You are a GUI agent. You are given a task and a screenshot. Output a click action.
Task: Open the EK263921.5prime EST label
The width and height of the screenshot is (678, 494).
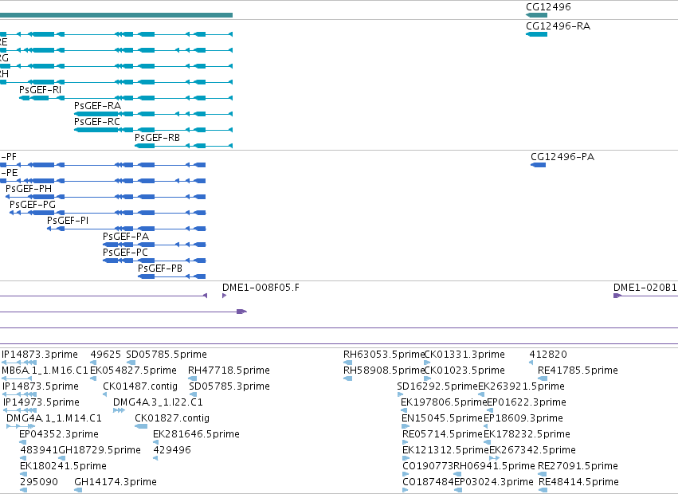522,386
